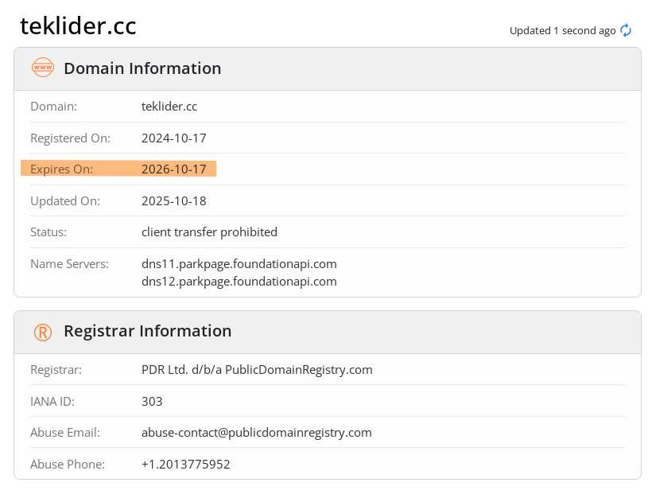Click the WWW globe icon

click(43, 68)
